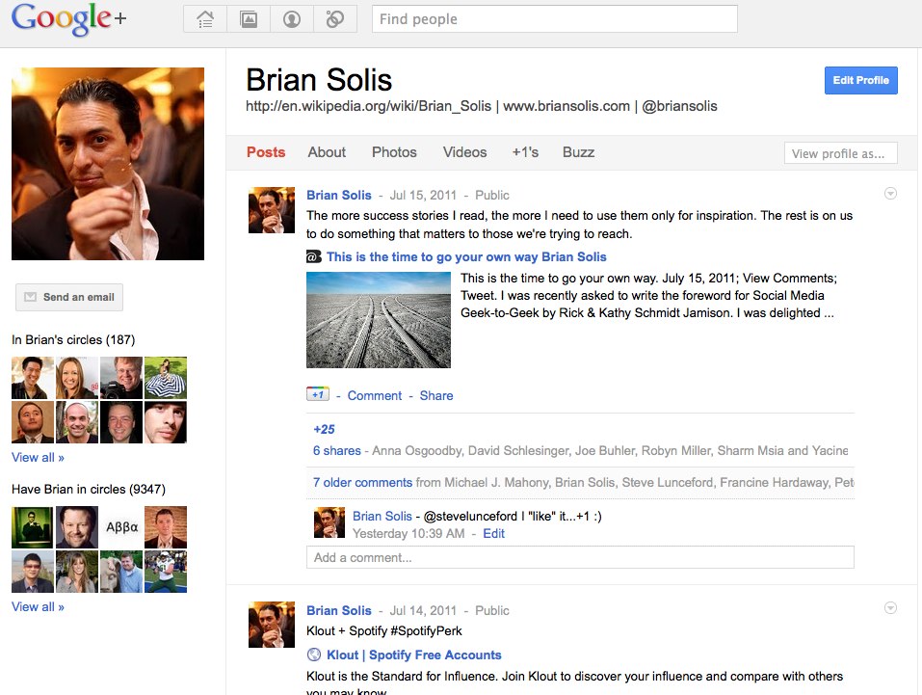
Task: Switch to the Posts tab
Action: (x=266, y=152)
